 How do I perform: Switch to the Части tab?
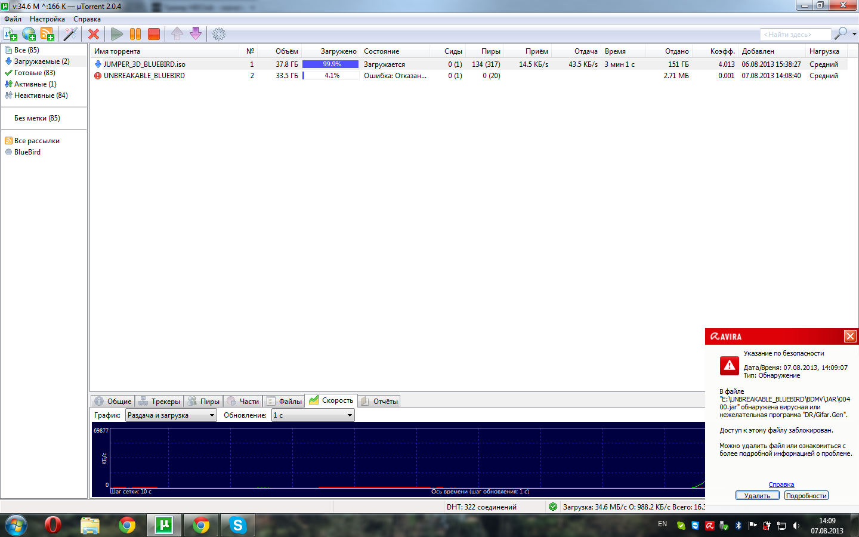tap(243, 402)
